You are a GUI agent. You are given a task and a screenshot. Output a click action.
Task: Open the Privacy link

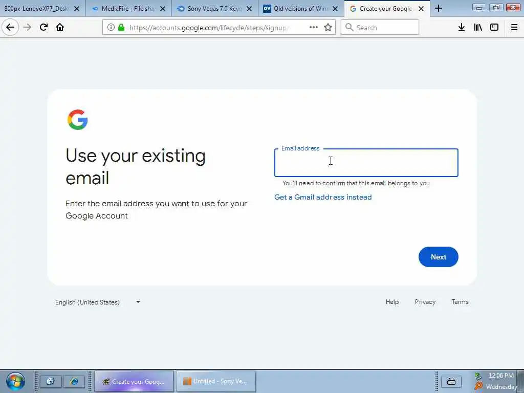425,302
